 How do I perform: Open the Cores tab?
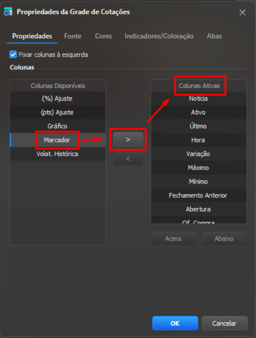(x=103, y=36)
